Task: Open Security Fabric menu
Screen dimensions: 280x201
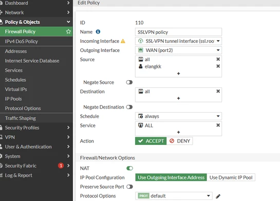Action: (36, 166)
